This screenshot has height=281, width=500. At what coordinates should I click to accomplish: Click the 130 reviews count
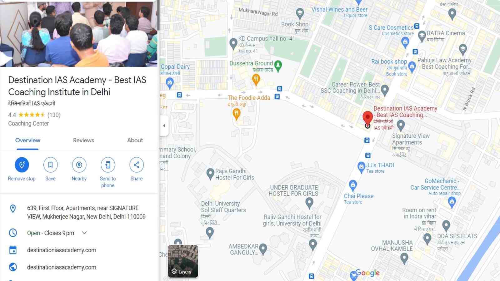tap(54, 115)
